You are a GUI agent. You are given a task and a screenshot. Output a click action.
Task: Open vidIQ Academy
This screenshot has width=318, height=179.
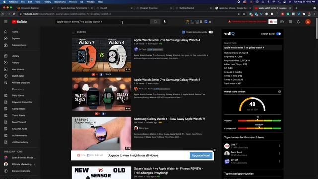point(20,142)
